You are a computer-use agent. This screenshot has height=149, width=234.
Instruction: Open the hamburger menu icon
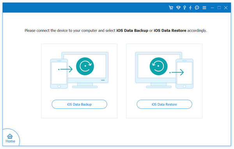coord(204,8)
